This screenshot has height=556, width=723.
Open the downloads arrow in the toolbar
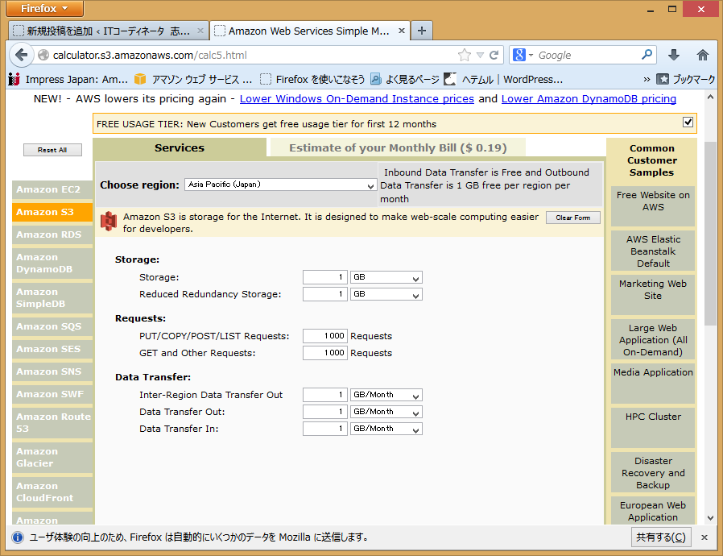click(674, 56)
